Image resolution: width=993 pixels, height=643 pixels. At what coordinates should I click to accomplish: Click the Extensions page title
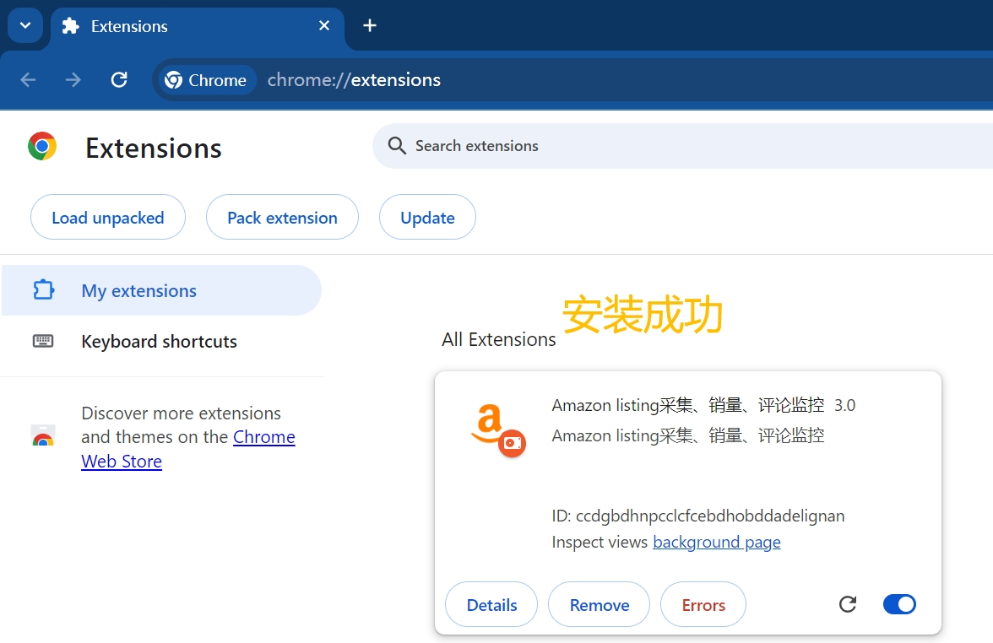154,149
